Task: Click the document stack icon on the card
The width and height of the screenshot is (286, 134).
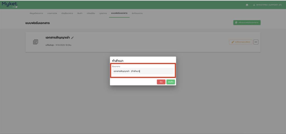Action: pyautogui.click(x=35, y=42)
